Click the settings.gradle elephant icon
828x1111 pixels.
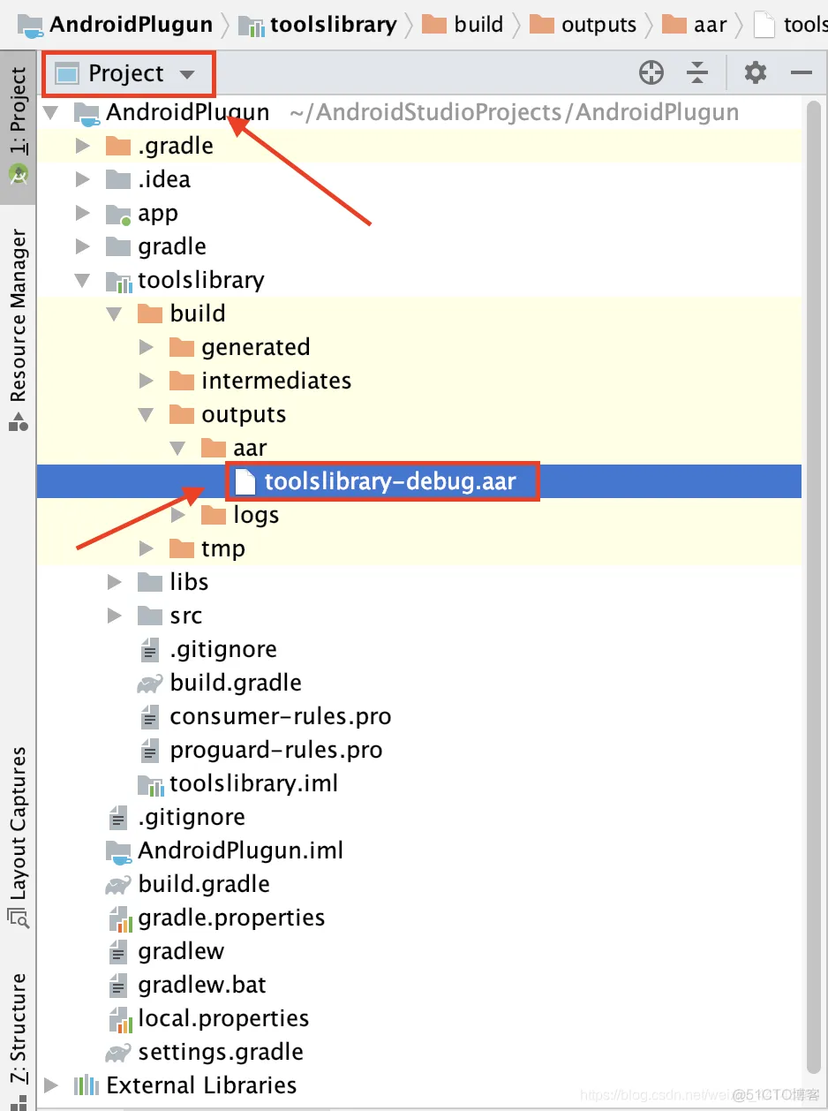pyautogui.click(x=118, y=1053)
